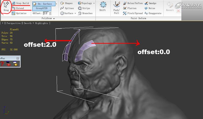This screenshot has width=203, height=119.
Task: Open the Topology dropdown arrow
Action: click(x=94, y=3)
